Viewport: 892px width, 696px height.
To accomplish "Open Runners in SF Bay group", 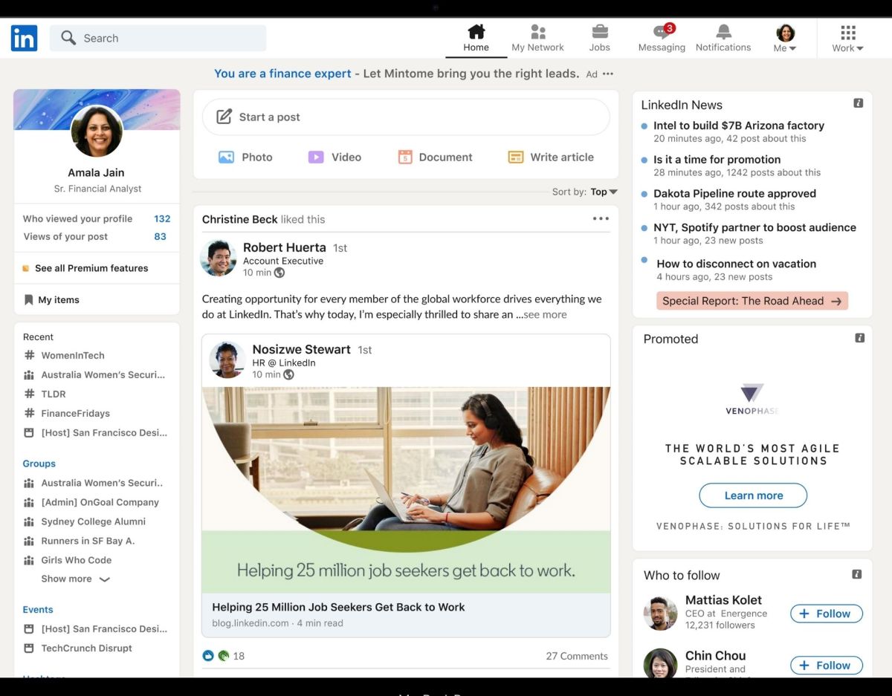I will (x=88, y=541).
